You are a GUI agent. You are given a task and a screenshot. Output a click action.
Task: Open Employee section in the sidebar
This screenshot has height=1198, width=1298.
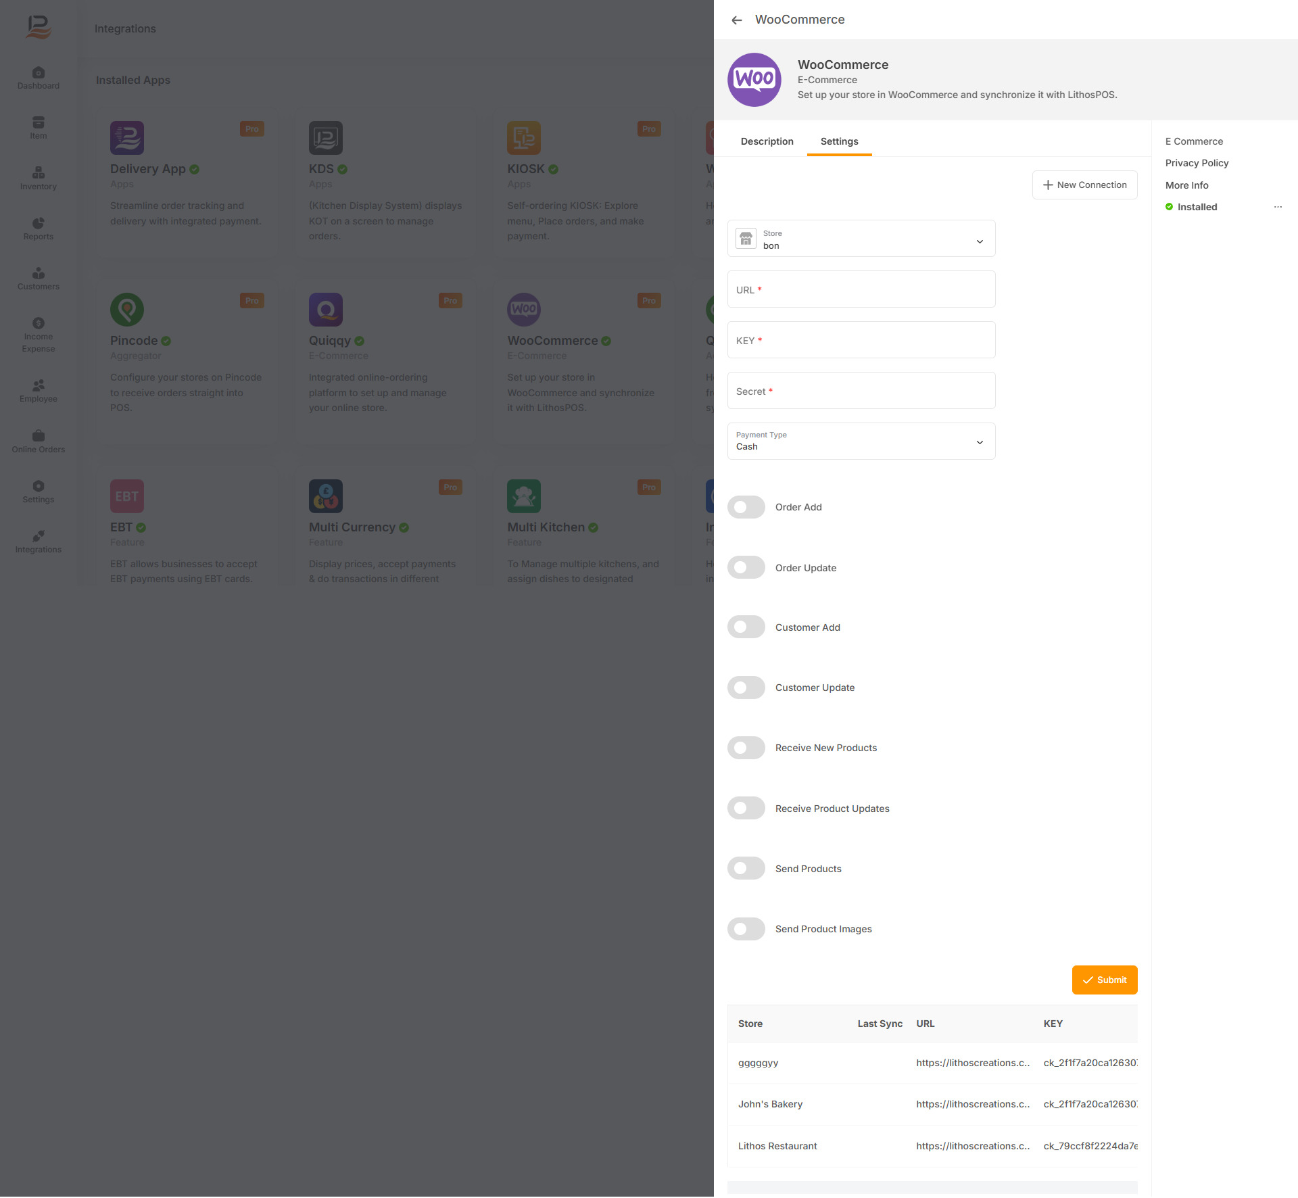(x=39, y=391)
